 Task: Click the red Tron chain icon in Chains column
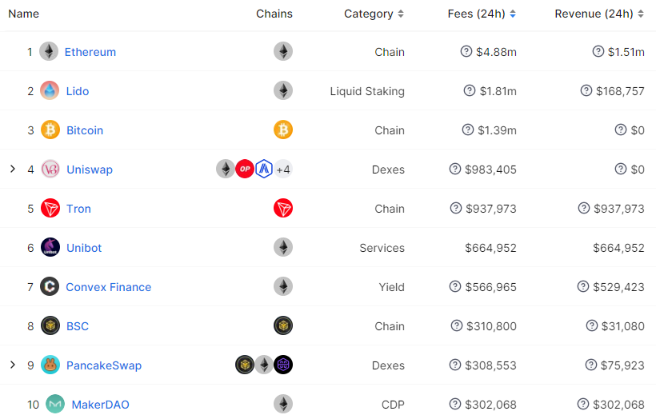[x=283, y=209]
